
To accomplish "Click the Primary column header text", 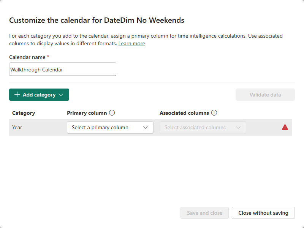I will tap(87, 113).
